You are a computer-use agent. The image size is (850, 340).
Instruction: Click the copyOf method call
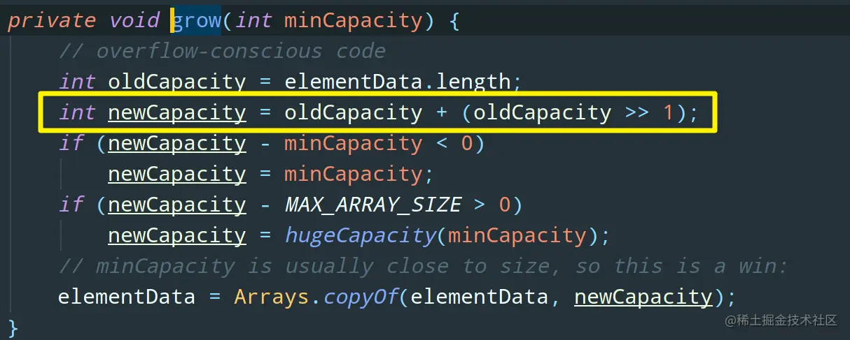pos(360,297)
